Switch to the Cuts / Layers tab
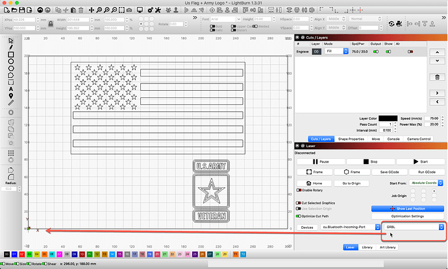The image size is (448, 269). (321, 139)
